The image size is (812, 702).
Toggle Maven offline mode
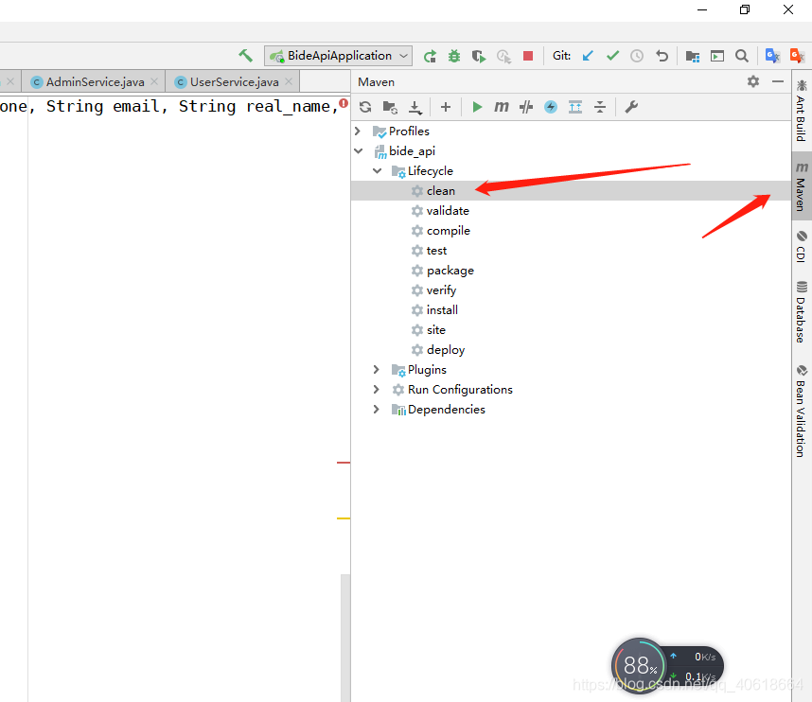point(526,107)
